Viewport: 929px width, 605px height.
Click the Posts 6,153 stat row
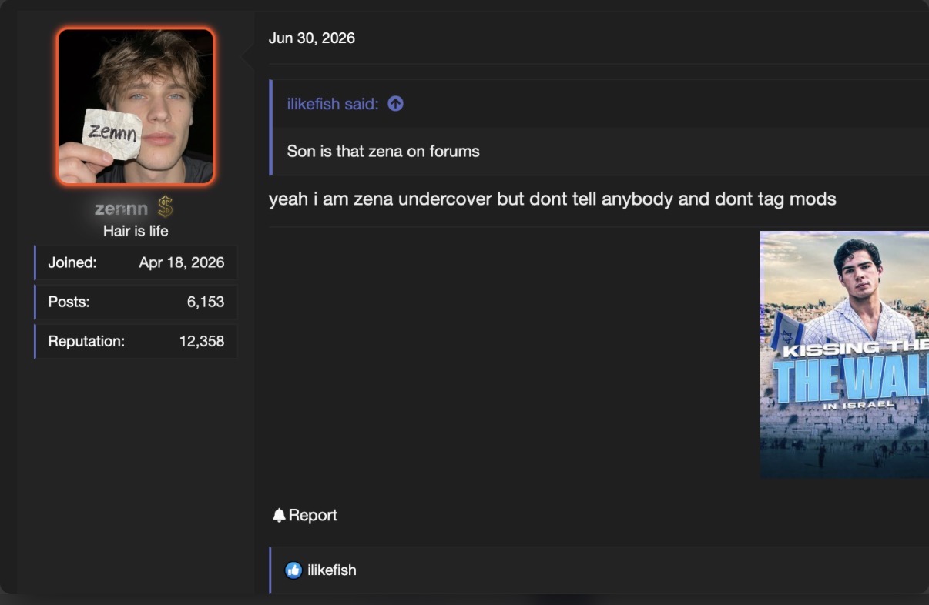[136, 302]
